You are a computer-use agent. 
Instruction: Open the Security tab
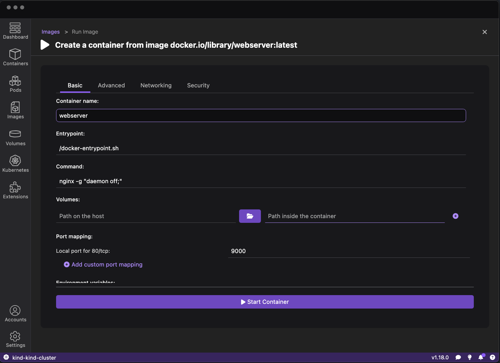point(198,85)
